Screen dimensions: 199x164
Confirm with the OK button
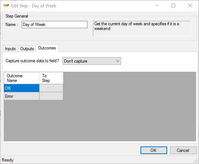[x=154, y=150]
